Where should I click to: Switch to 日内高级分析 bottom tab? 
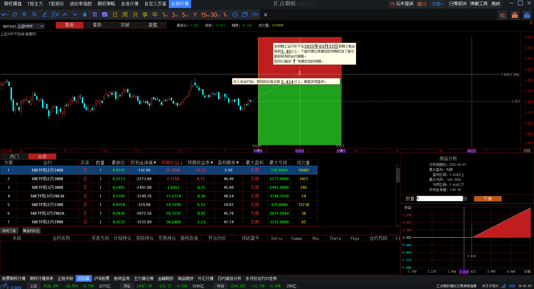click(x=229, y=278)
